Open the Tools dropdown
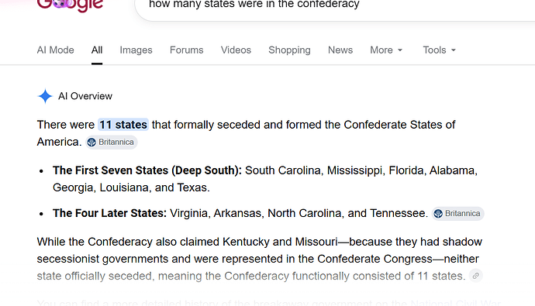The width and height of the screenshot is (535, 306). (439, 50)
